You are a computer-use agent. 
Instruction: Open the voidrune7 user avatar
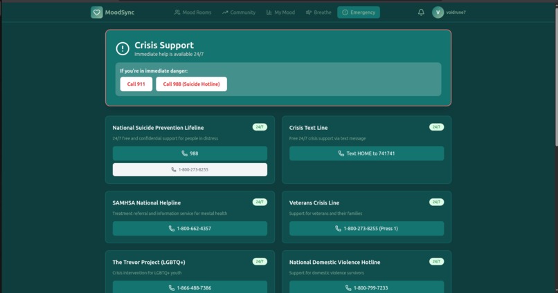point(438,12)
